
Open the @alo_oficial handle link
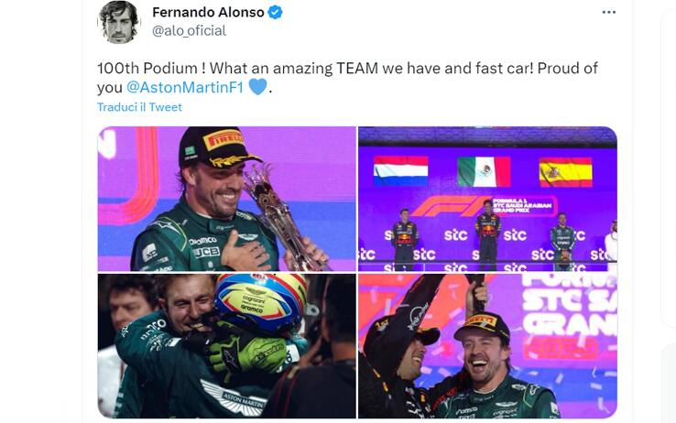click(189, 30)
